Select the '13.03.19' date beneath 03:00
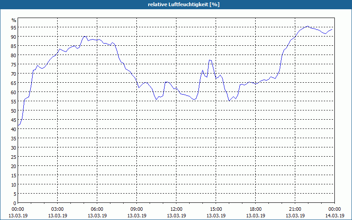This screenshot has height=220, width=352. 58,216
